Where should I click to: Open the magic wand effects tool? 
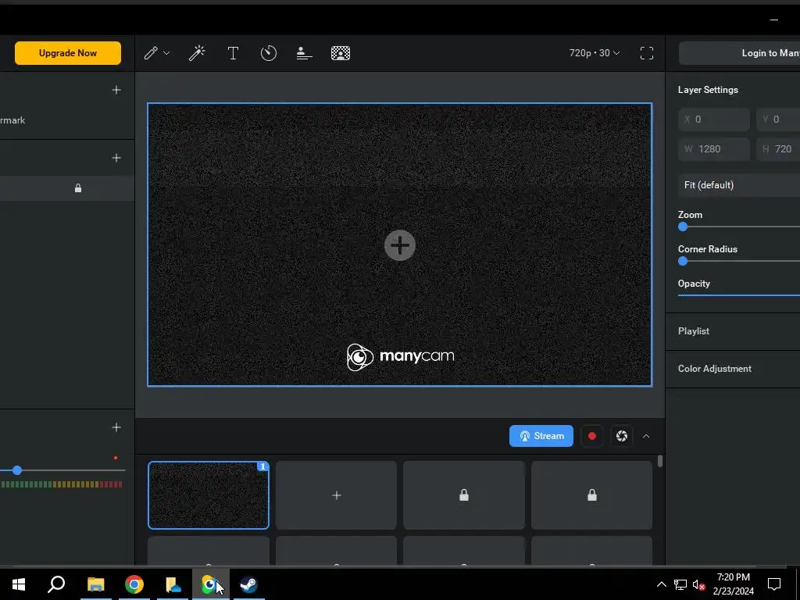pos(197,53)
